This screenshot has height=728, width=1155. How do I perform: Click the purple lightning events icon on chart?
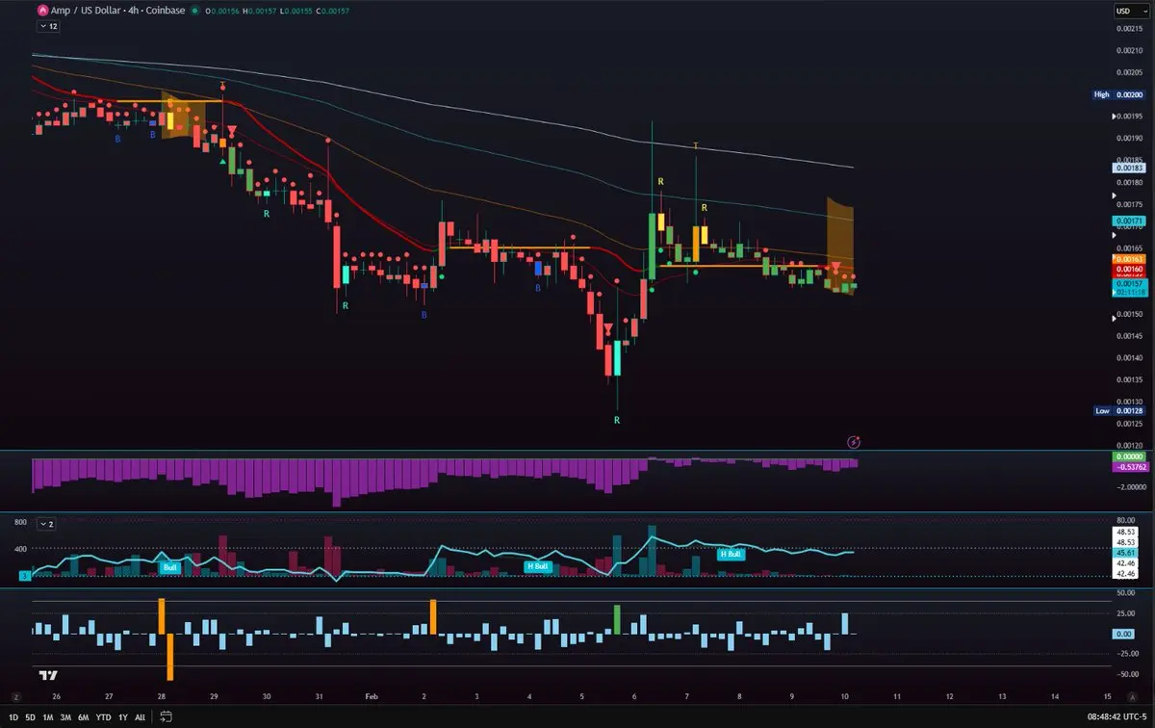click(x=854, y=442)
